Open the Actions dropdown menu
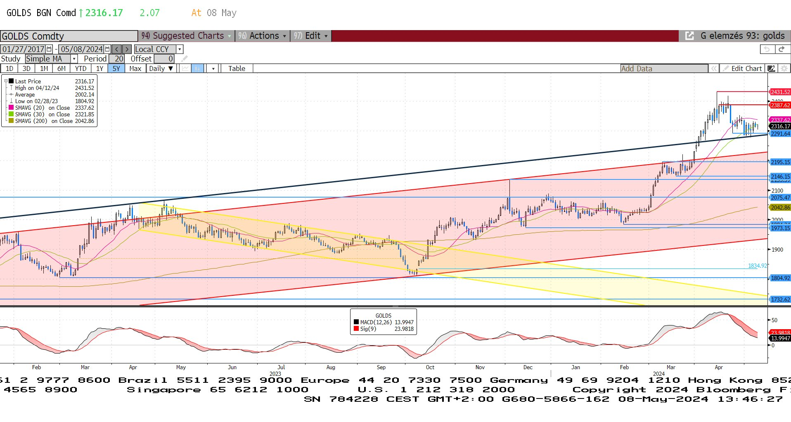This screenshot has height=422, width=791. tap(263, 36)
